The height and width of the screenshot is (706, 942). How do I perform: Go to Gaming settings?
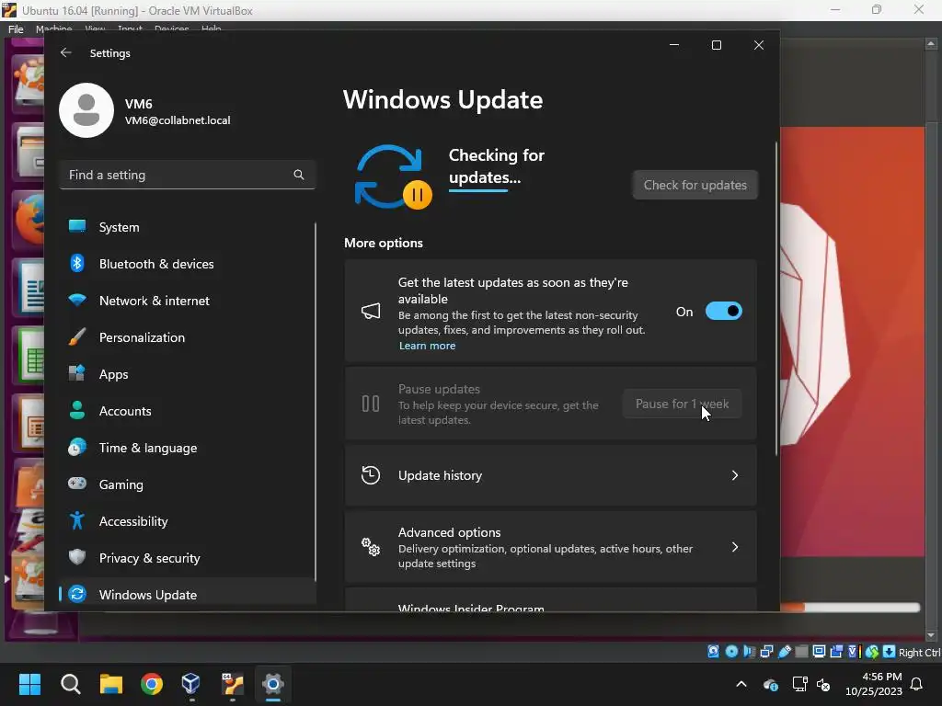(188, 484)
